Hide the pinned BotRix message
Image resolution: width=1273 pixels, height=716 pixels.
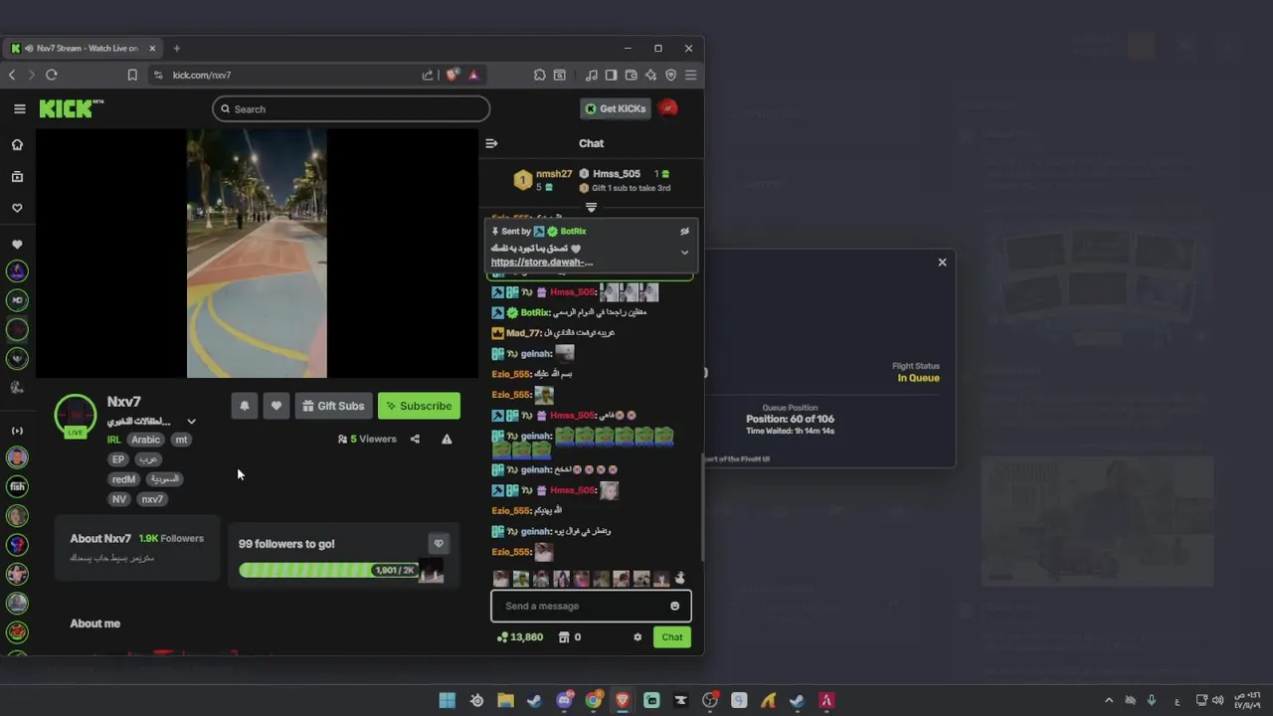click(x=684, y=231)
